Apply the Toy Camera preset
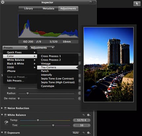The height and width of the screenshot is (136, 142). [x=58, y=67]
